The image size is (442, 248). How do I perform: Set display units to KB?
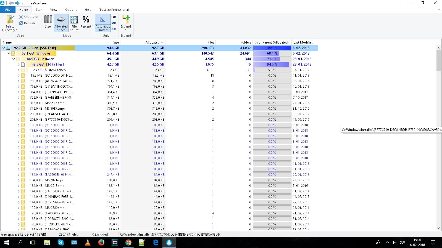pos(114,29)
